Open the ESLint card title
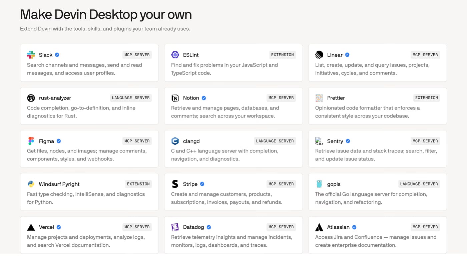This screenshot has width=467, height=263. click(x=191, y=55)
